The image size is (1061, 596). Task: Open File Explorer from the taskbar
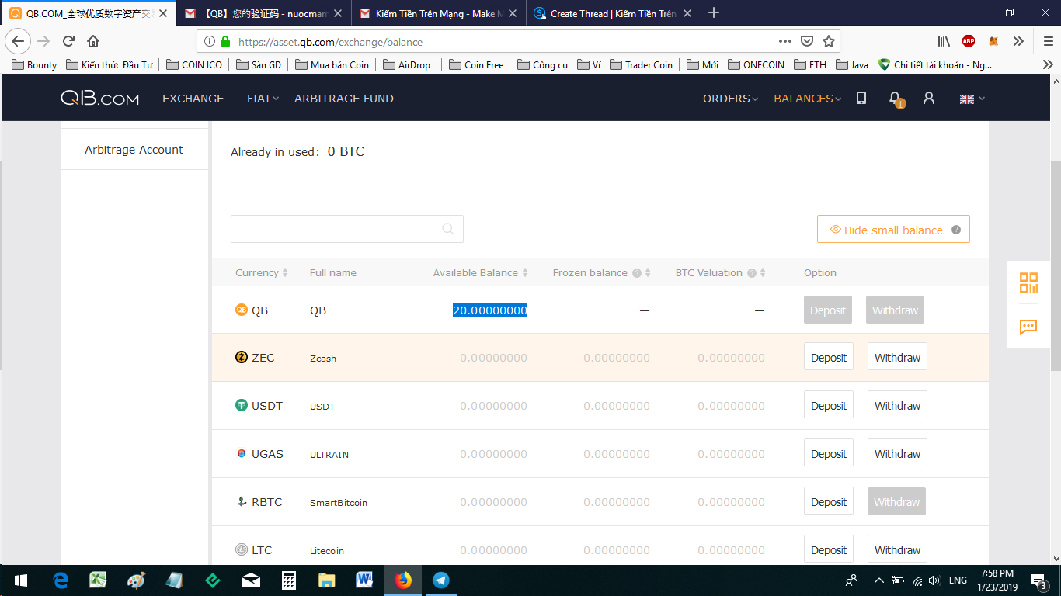tap(326, 580)
